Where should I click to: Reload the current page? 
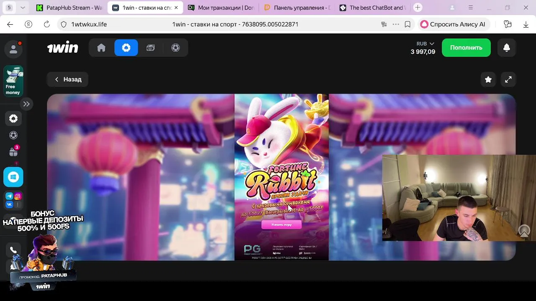(47, 24)
